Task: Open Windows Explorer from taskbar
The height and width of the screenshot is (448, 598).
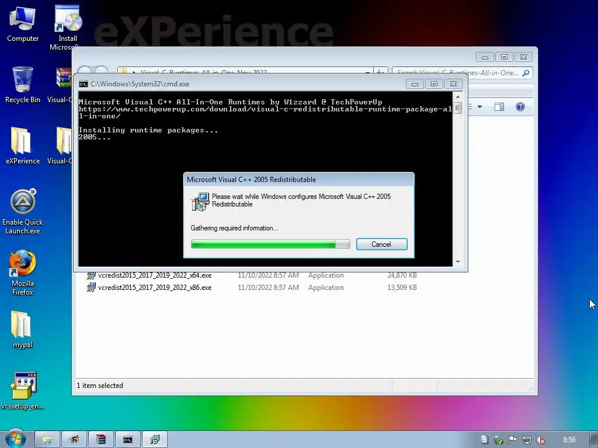Action: pyautogui.click(x=47, y=440)
